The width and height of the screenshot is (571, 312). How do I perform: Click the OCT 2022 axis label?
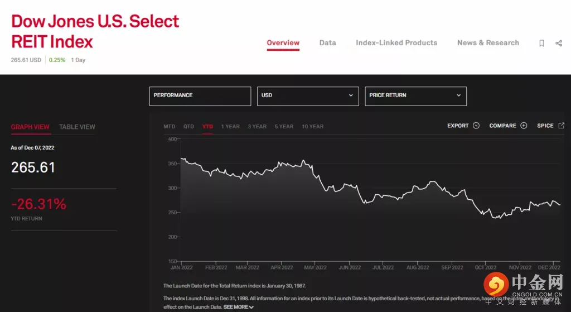pos(486,267)
